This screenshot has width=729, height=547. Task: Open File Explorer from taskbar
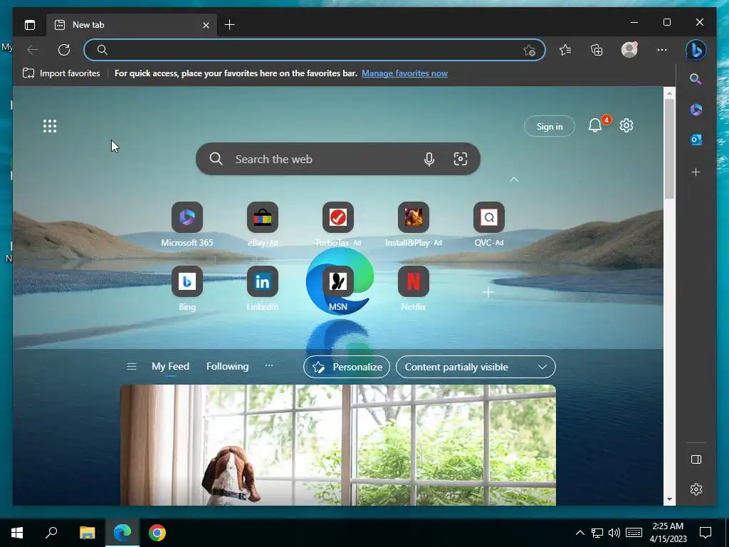click(87, 533)
